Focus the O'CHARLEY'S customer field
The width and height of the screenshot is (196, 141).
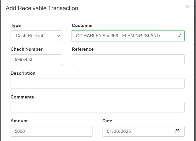[x=128, y=36]
